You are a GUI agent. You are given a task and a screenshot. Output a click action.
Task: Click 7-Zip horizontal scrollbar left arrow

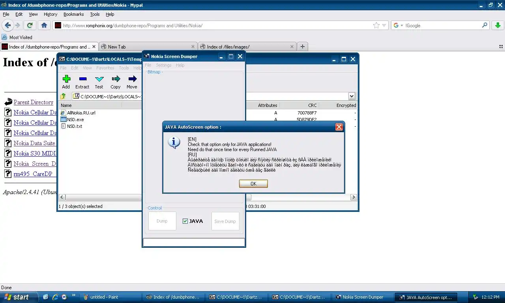point(62,197)
